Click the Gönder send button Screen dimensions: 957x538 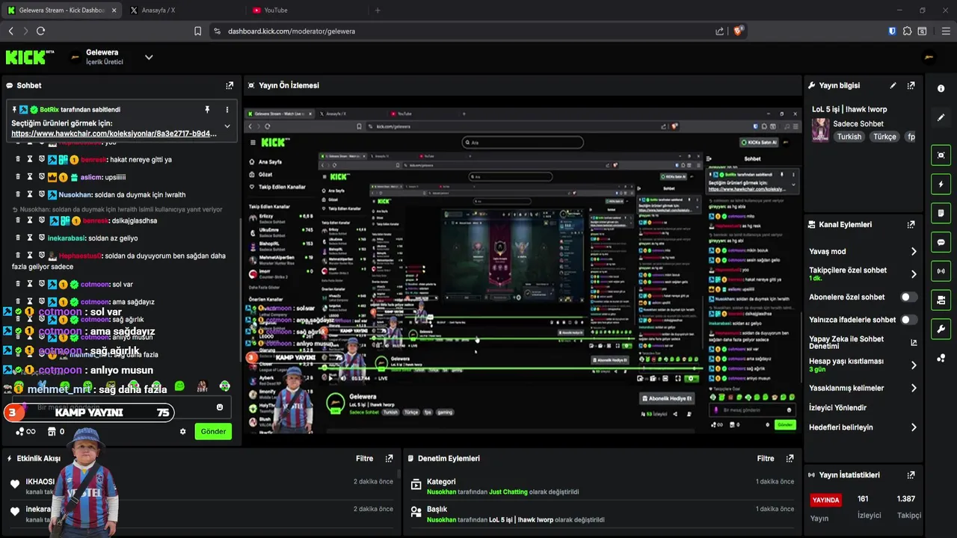pyautogui.click(x=213, y=431)
